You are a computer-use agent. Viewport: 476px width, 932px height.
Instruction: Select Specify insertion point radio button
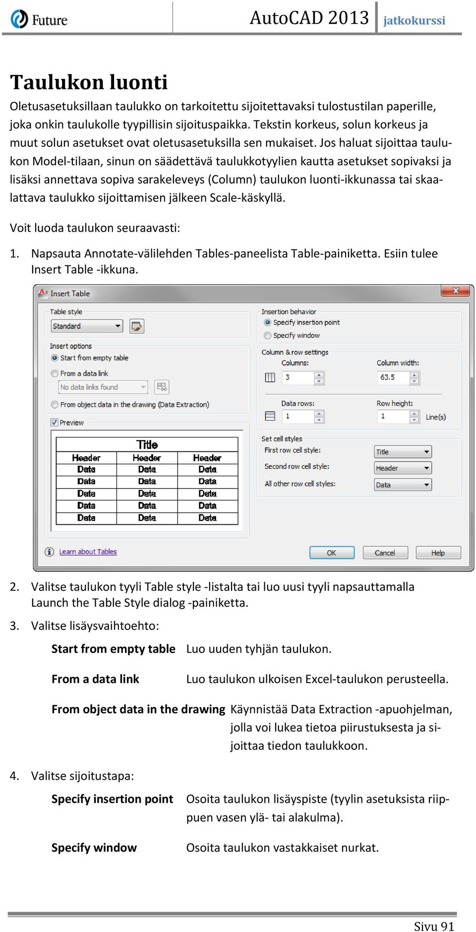(268, 322)
